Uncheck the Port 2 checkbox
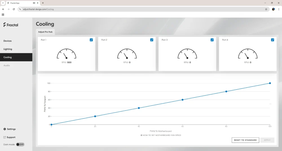282x151 pixels. [152, 40]
